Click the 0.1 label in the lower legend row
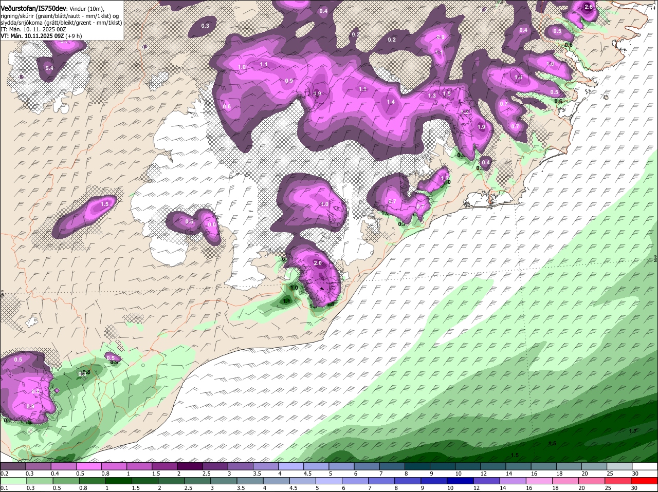This screenshot has height=492, width=658. click(x=4, y=488)
